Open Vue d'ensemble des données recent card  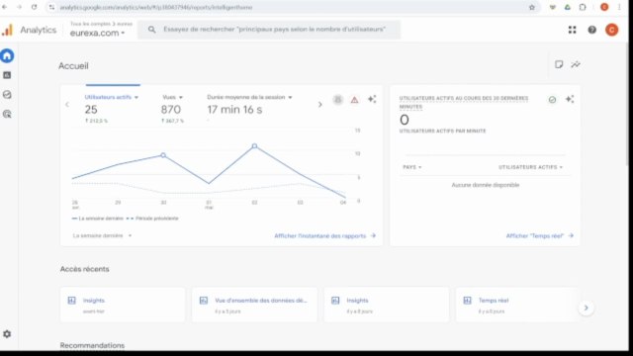point(255,305)
